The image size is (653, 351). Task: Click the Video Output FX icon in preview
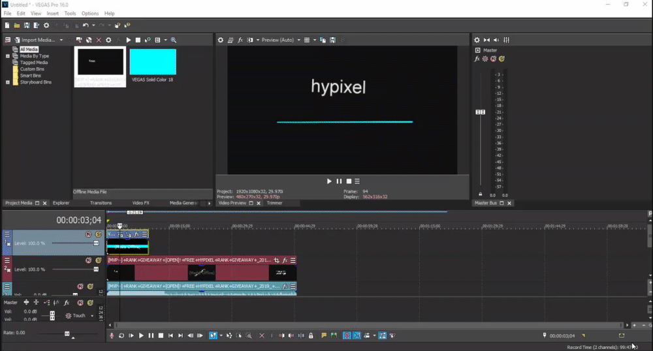pyautogui.click(x=240, y=40)
